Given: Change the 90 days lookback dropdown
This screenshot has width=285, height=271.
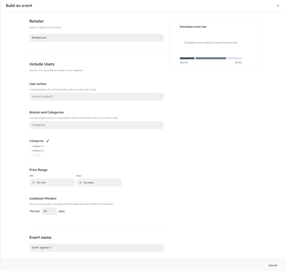Looking at the screenshot, I should point(49,211).
